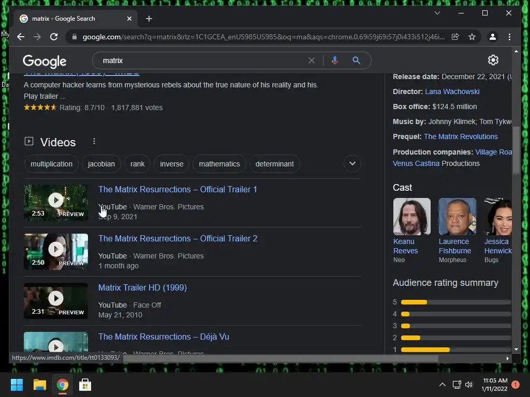
Task: Reload the Google search page
Action: click(x=54, y=37)
